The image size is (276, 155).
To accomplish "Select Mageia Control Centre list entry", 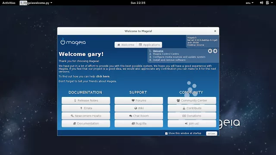I will click(166, 54).
